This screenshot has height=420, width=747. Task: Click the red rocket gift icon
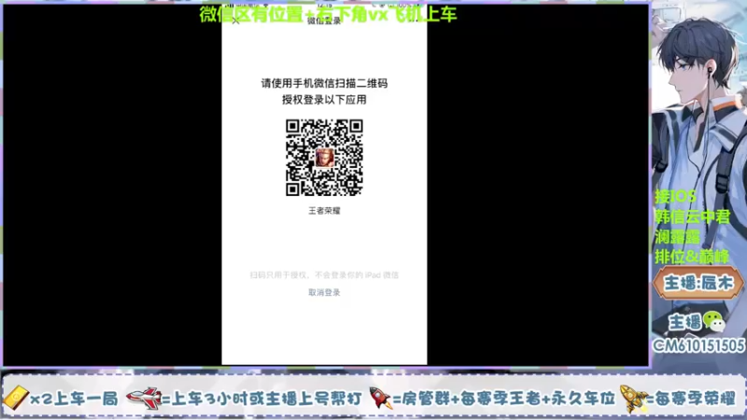pos(381,399)
